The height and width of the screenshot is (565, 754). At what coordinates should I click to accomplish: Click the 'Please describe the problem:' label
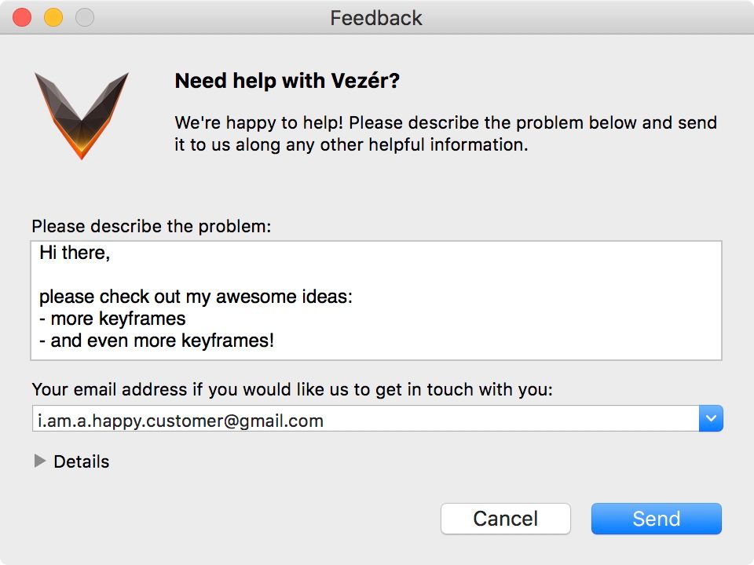152,226
